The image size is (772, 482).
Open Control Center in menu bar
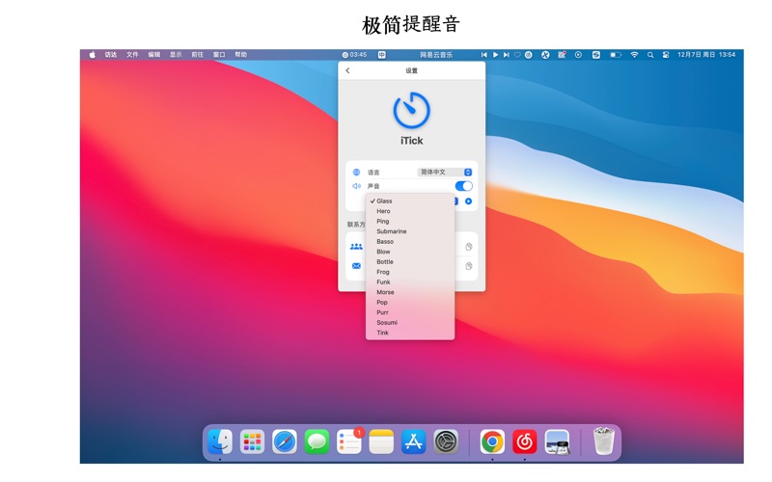point(666,55)
